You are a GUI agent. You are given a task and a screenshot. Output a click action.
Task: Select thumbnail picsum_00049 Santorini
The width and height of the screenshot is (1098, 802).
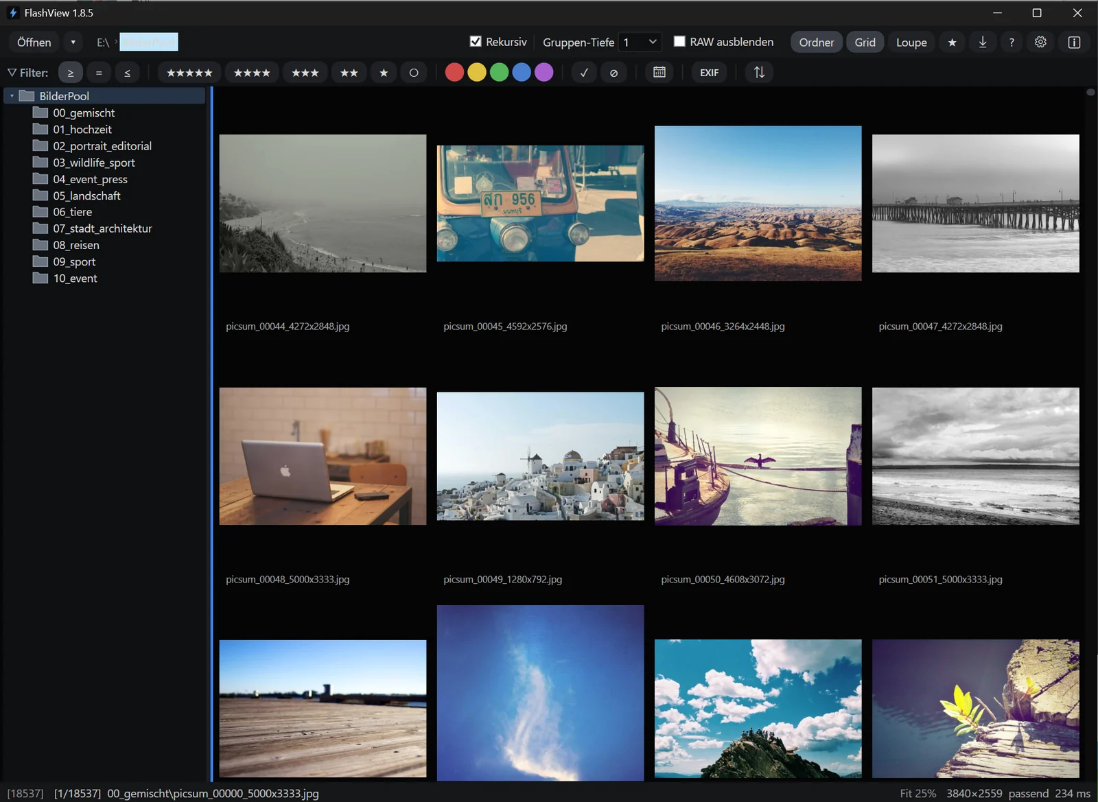point(540,456)
